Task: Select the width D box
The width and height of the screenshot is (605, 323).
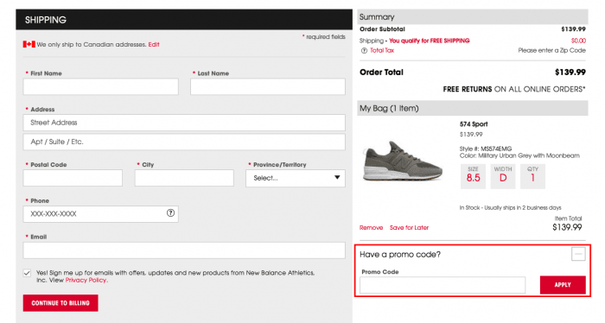Action: coord(503,176)
